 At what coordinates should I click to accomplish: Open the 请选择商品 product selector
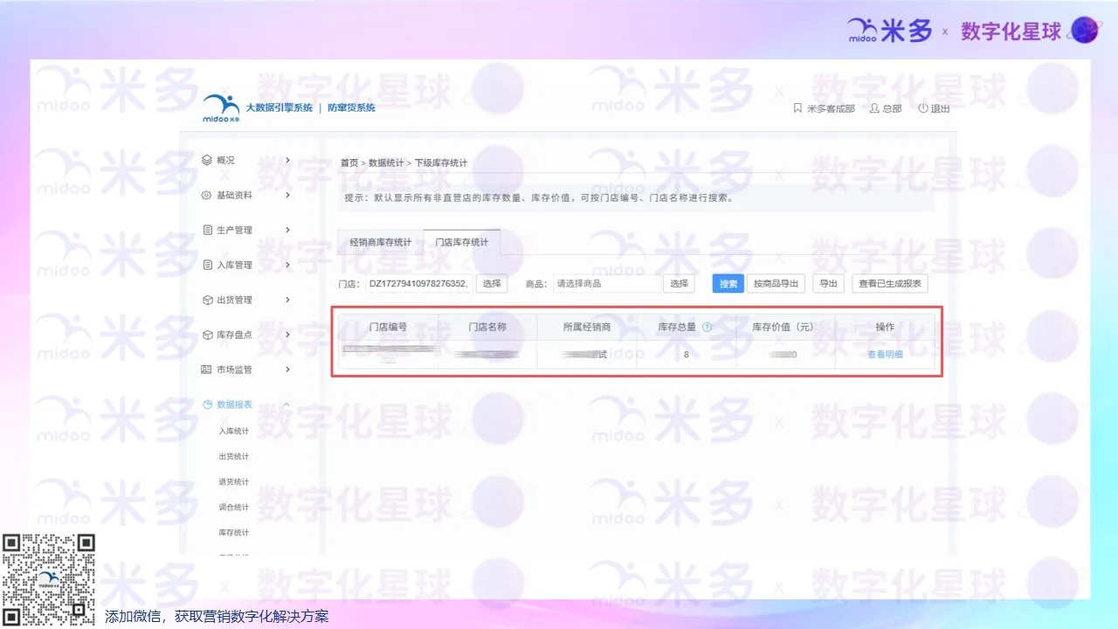(x=607, y=283)
